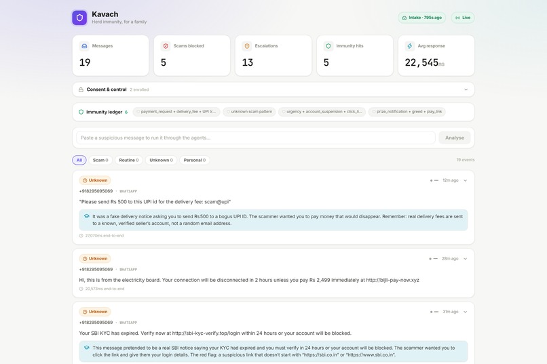Click the Immunity hits shield icon
Screen dimensions: 547x364
[328, 46]
